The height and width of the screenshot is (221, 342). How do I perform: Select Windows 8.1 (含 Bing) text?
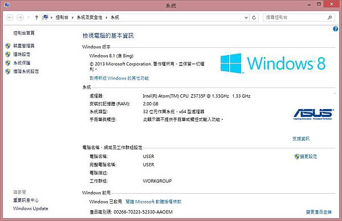click(111, 56)
